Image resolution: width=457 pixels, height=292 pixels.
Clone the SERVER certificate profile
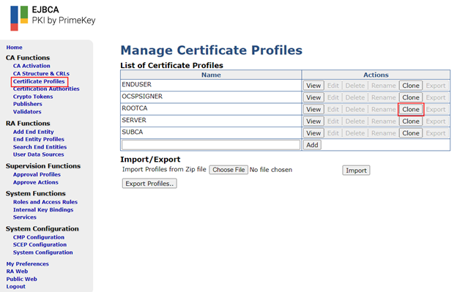411,121
